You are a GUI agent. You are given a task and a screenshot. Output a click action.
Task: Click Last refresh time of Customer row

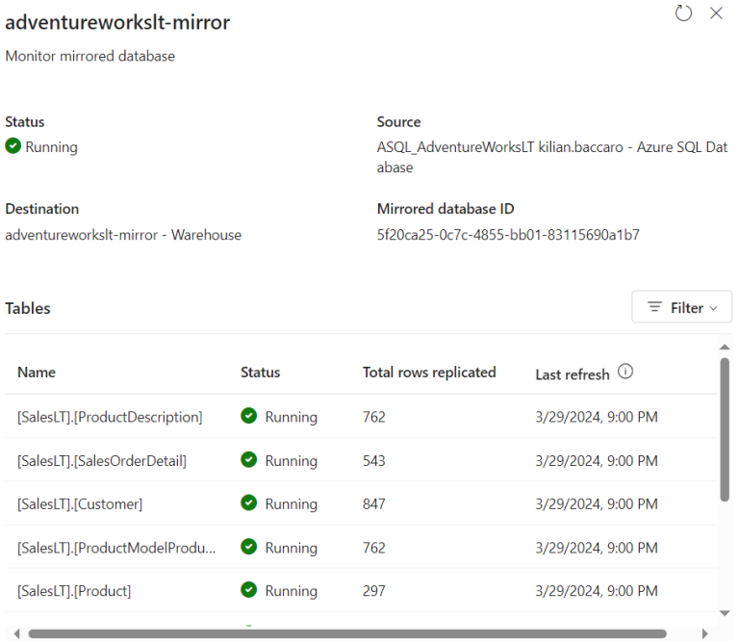pyautogui.click(x=597, y=504)
